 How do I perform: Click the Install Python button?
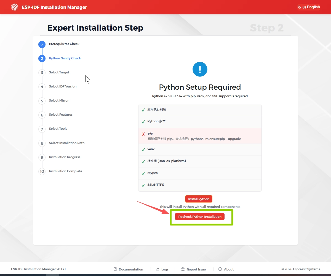point(199,199)
